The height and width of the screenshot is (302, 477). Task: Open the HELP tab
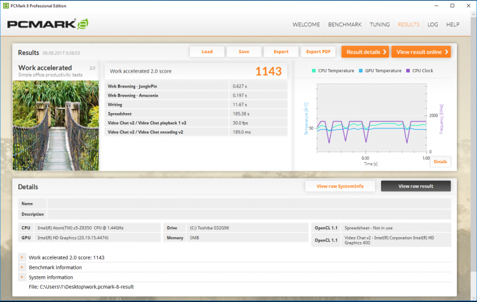coord(453,24)
